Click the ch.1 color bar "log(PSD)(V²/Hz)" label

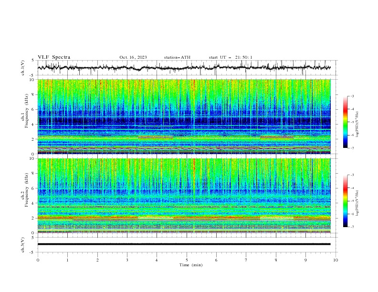pyautogui.click(x=357, y=125)
